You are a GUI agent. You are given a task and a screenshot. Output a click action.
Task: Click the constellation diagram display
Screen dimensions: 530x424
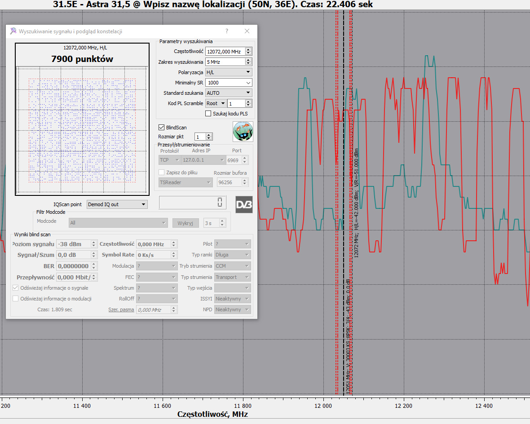[x=82, y=130]
